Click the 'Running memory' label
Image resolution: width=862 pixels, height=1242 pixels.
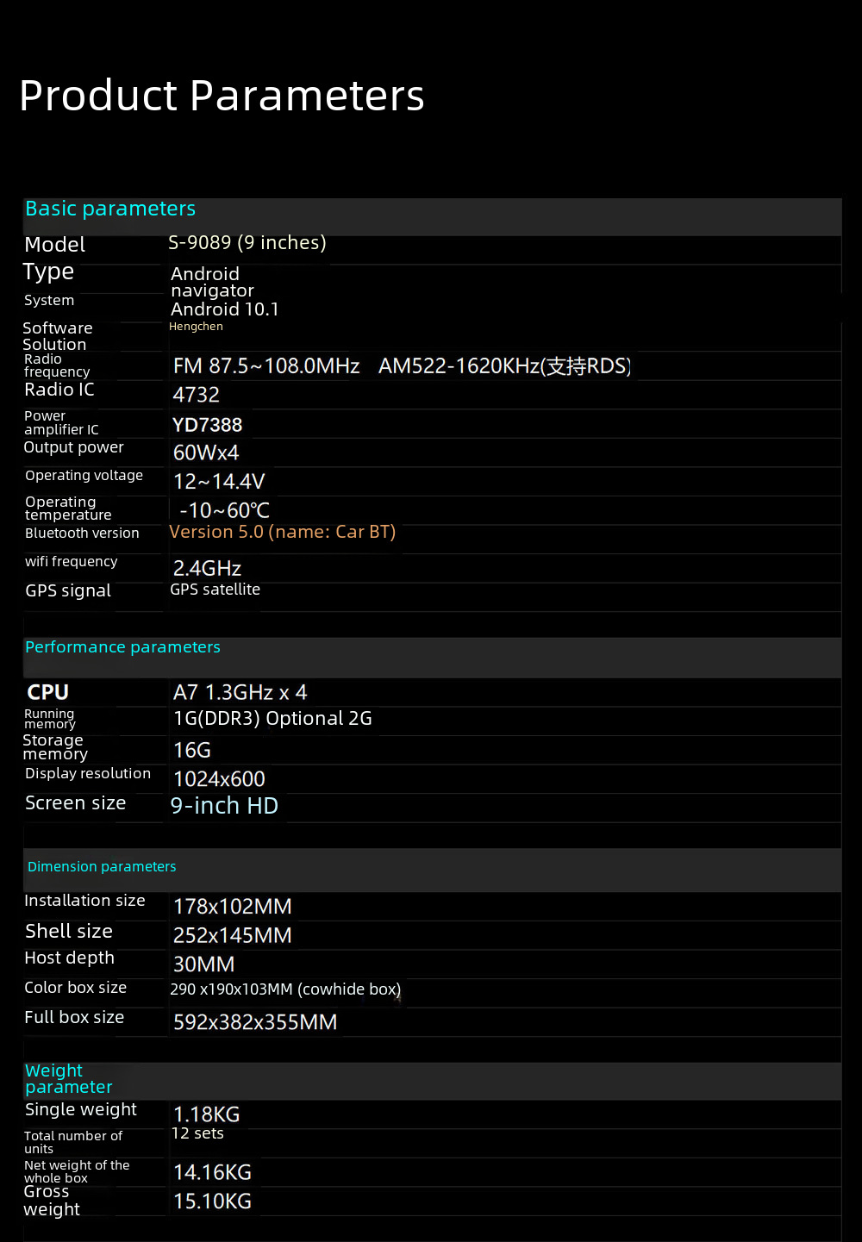(x=50, y=719)
